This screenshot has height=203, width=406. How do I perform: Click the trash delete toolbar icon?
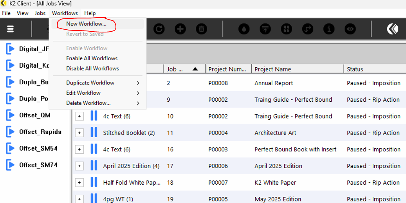coord(202,29)
